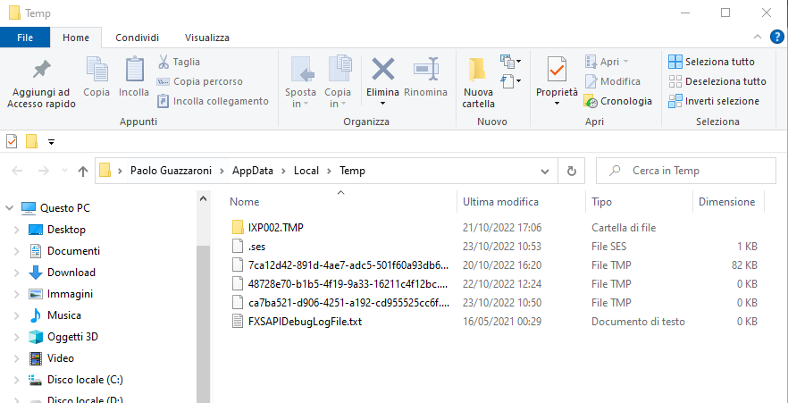Viewport: 788px width, 403px height.
Task: Open the new item dropdown icon
Action: (511, 62)
